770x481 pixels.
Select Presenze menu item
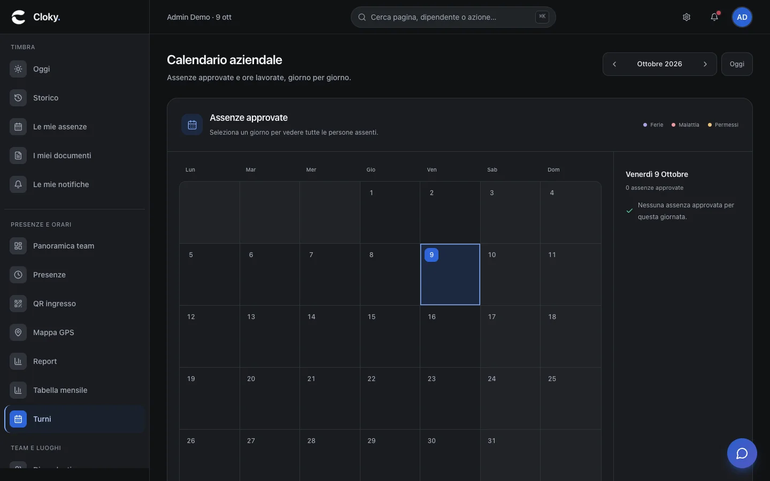(75, 275)
